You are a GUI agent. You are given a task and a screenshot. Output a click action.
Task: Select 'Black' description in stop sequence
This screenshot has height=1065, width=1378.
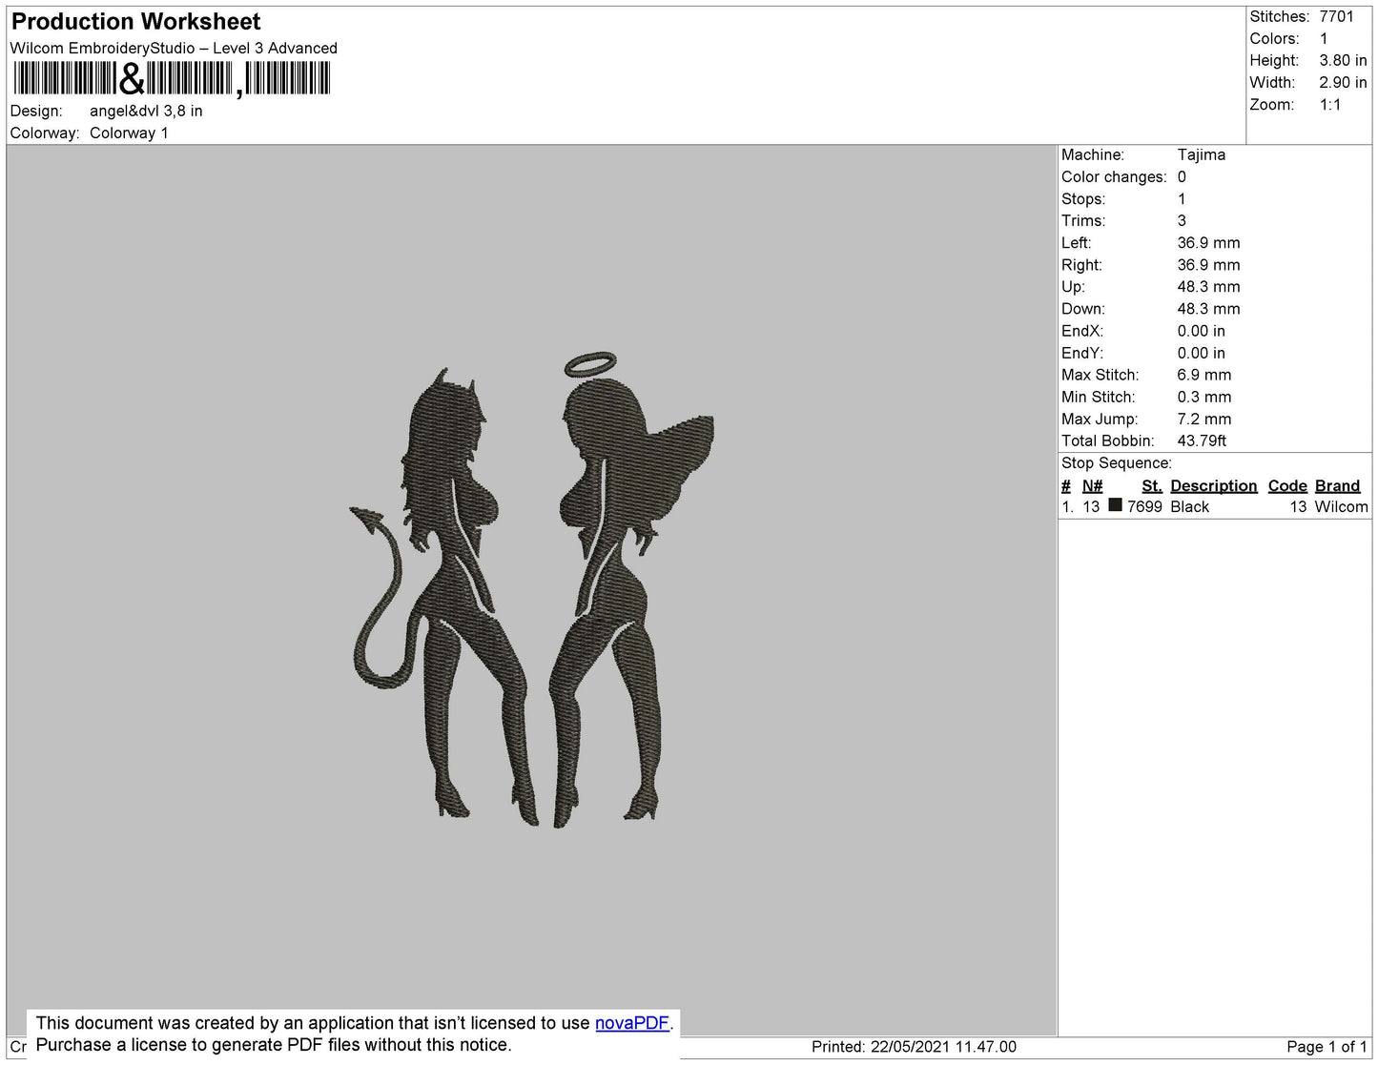click(1189, 506)
